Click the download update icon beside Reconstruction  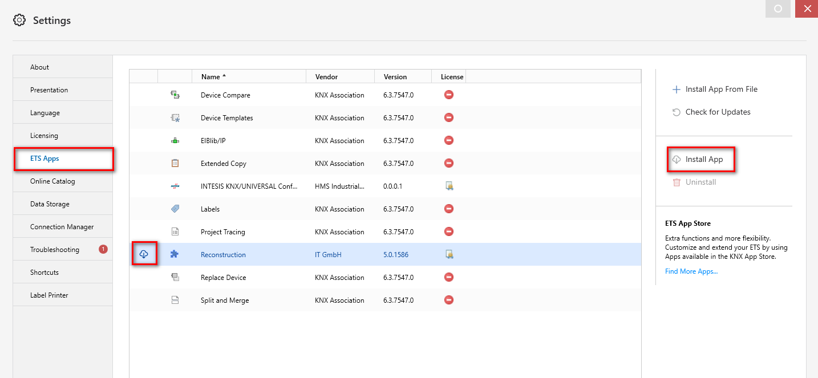[x=145, y=254]
